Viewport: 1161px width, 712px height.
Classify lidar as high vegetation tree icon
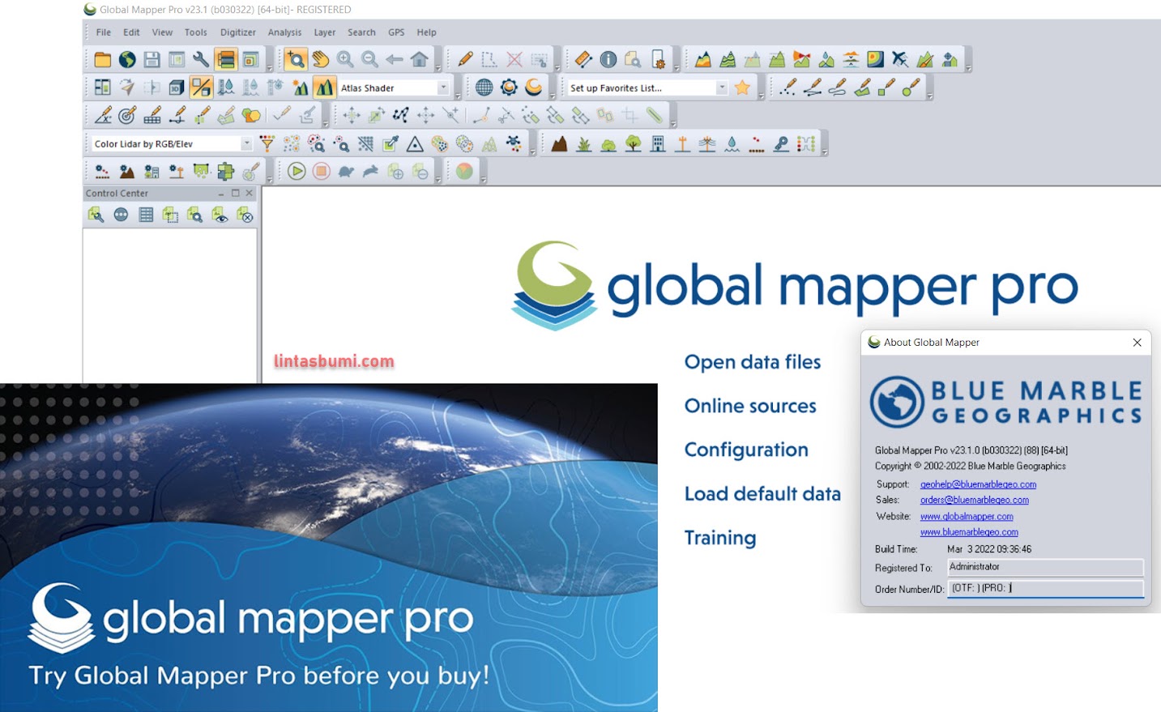[634, 143]
